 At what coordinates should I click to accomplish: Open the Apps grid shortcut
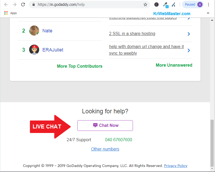[6, 13]
